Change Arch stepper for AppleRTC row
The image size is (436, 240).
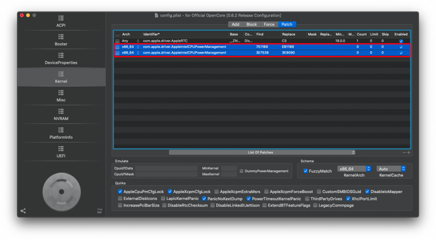pyautogui.click(x=138, y=41)
